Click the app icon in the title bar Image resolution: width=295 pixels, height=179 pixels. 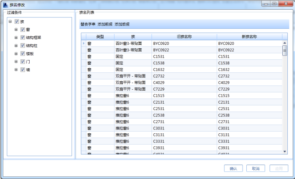pyautogui.click(x=6, y=5)
